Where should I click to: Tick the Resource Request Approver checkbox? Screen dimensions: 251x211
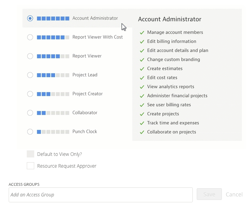(31, 166)
